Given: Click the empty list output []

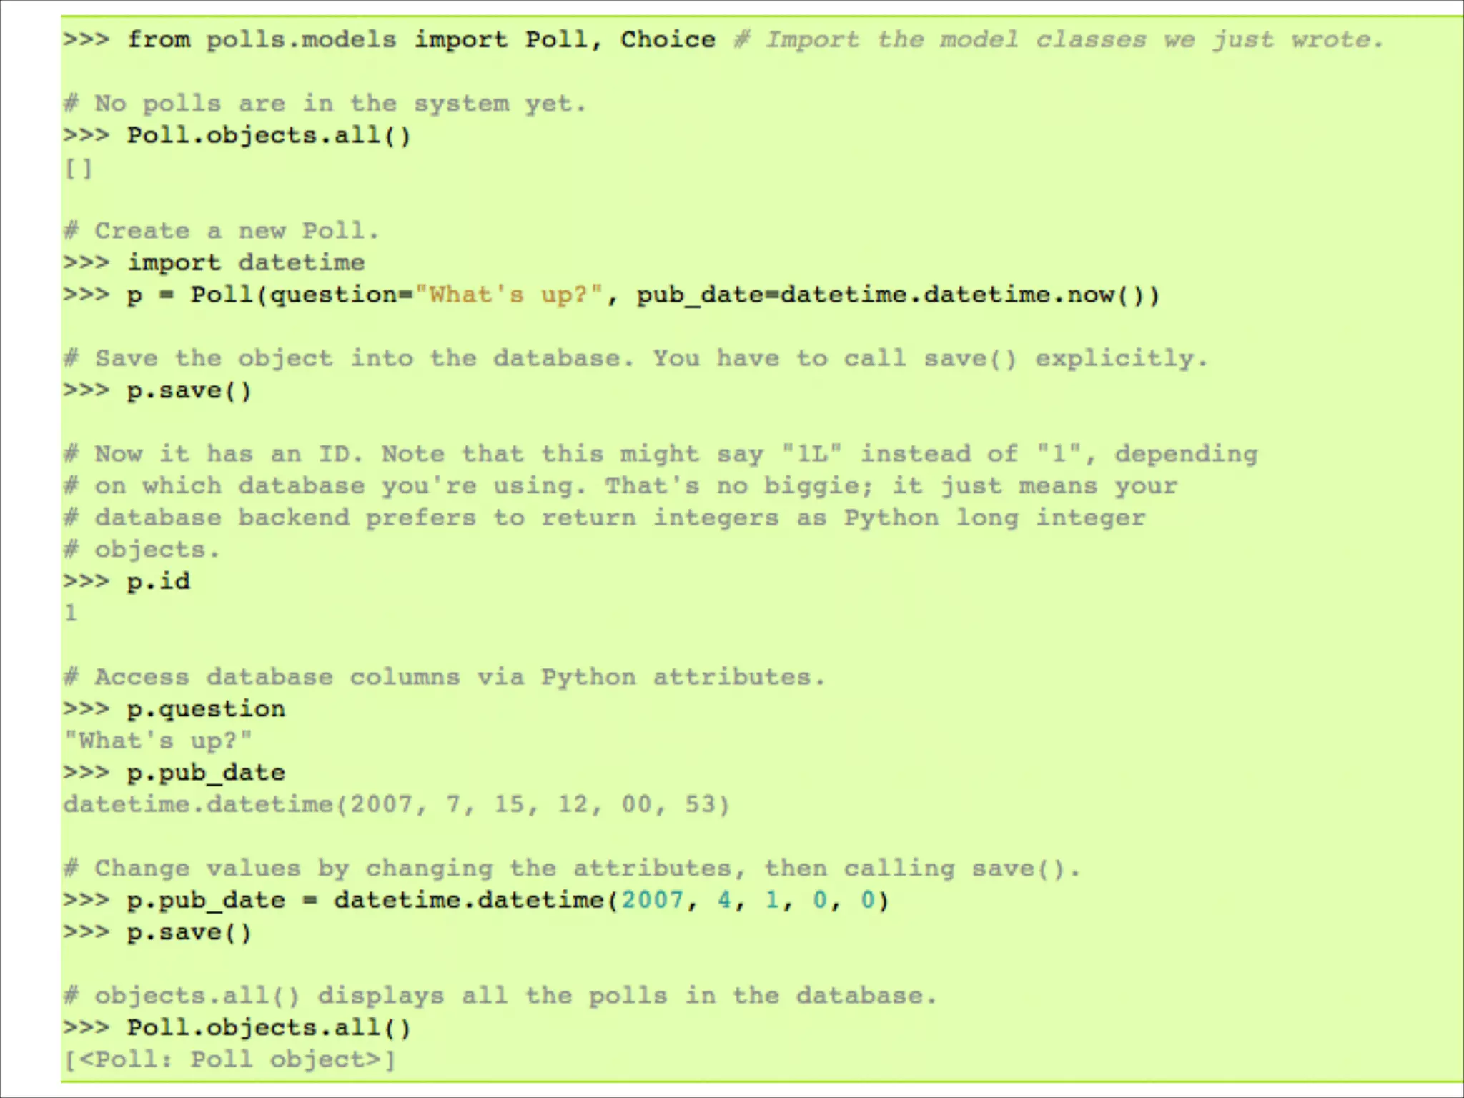Looking at the screenshot, I should click(79, 169).
